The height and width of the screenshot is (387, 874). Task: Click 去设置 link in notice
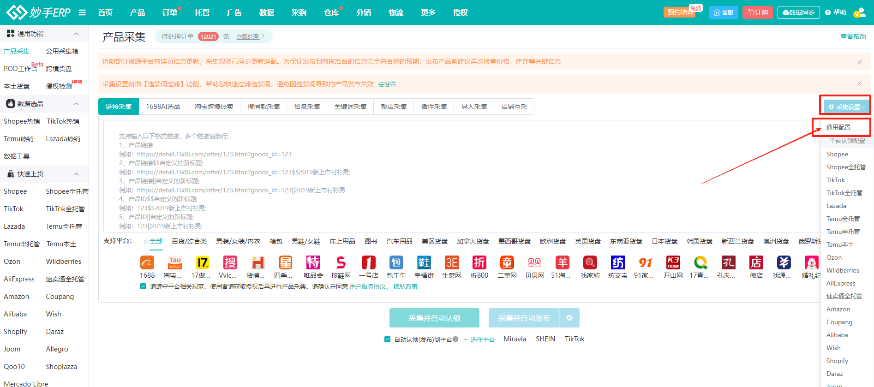[387, 84]
